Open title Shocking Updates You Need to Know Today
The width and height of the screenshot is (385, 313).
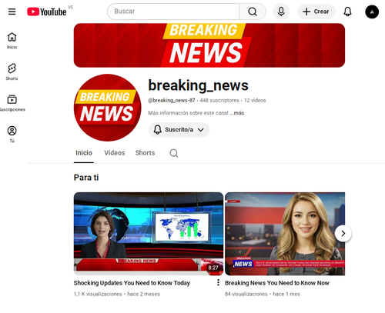click(x=132, y=283)
